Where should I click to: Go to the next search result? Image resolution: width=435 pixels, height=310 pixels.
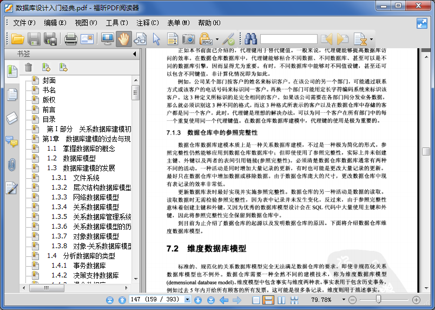(342, 39)
